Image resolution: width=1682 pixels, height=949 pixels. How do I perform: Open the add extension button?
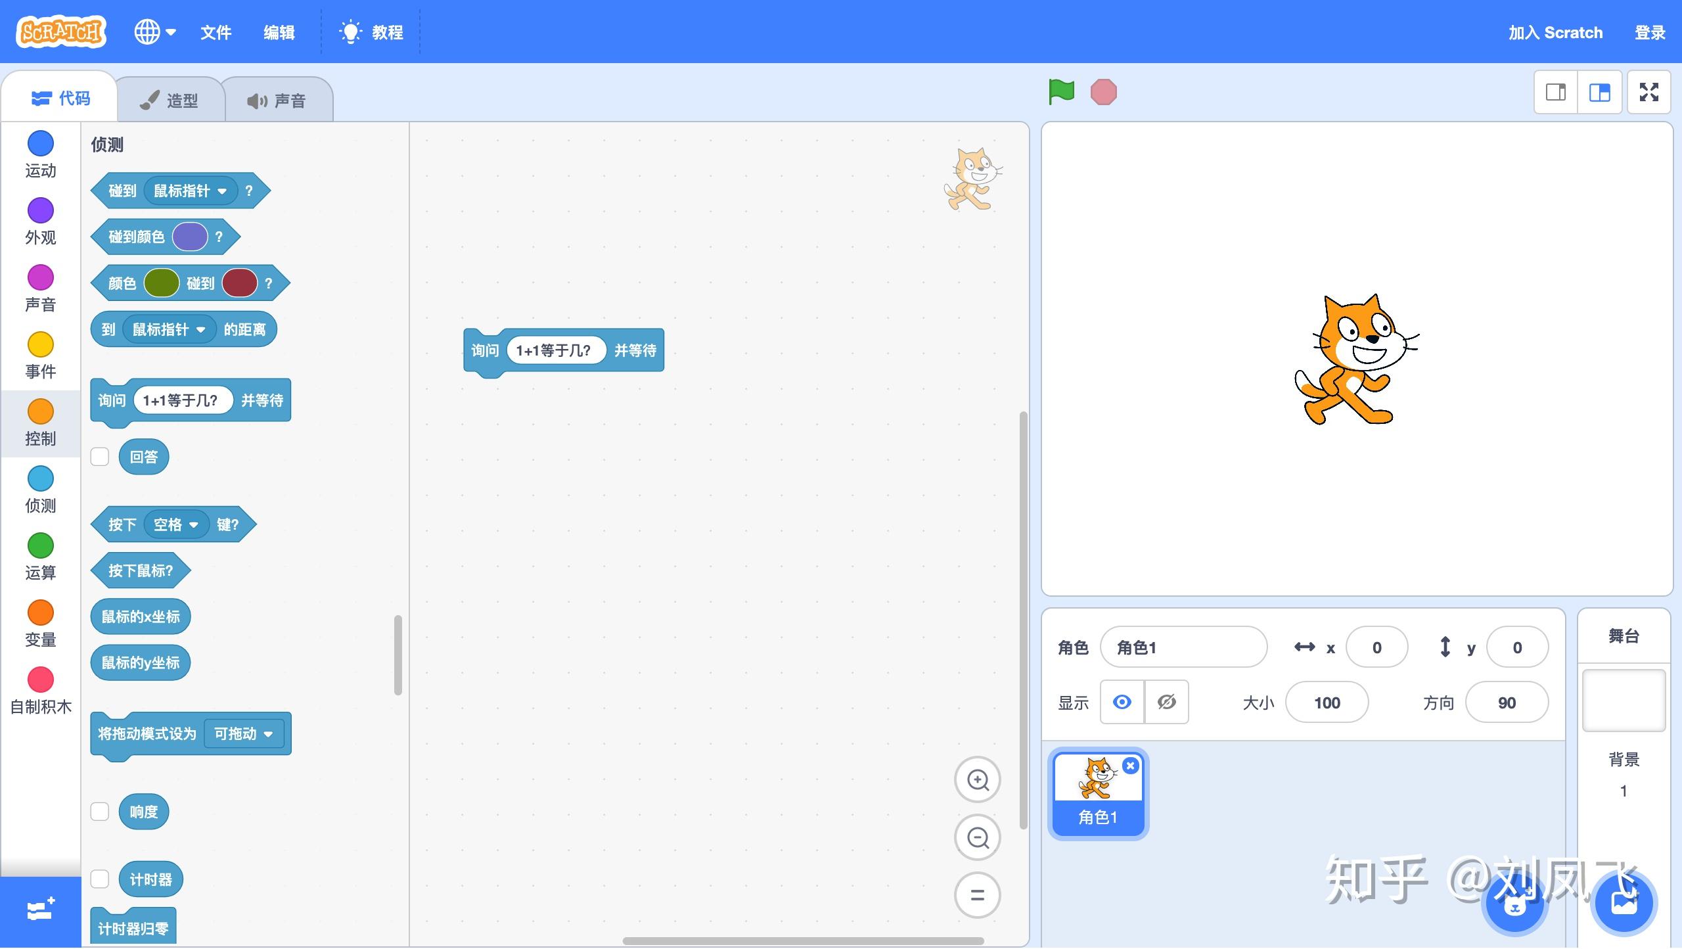[x=41, y=911]
